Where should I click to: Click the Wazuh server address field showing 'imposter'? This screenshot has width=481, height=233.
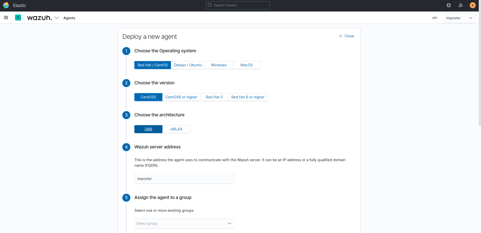[184, 178]
